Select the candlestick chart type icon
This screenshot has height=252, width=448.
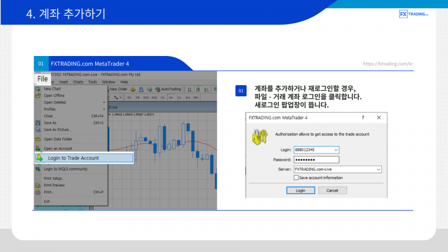coord(198,90)
